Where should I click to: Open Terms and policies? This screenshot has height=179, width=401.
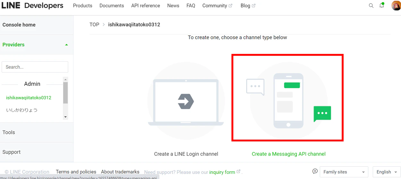tap(76, 172)
